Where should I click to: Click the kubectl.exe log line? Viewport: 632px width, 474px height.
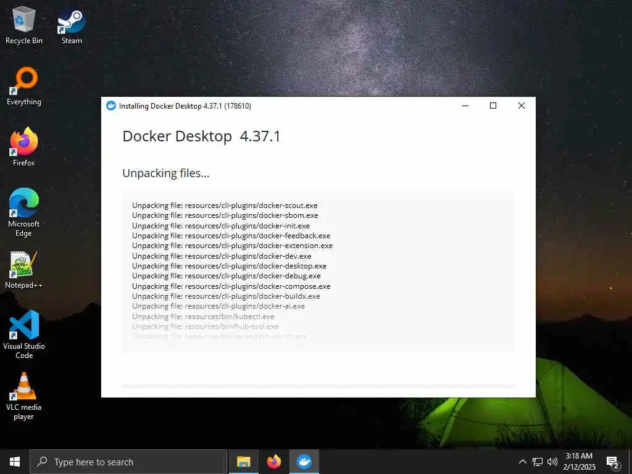pyautogui.click(x=204, y=317)
